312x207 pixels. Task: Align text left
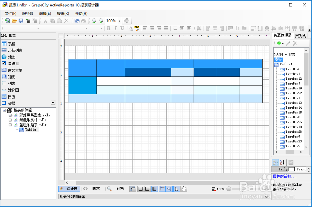(145, 28)
